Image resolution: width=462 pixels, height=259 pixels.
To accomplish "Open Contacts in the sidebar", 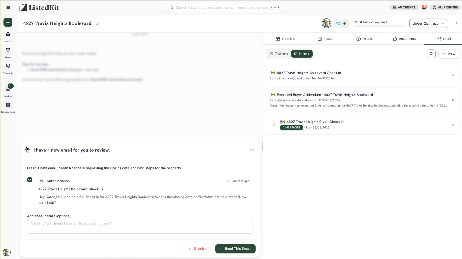I will pyautogui.click(x=8, y=69).
